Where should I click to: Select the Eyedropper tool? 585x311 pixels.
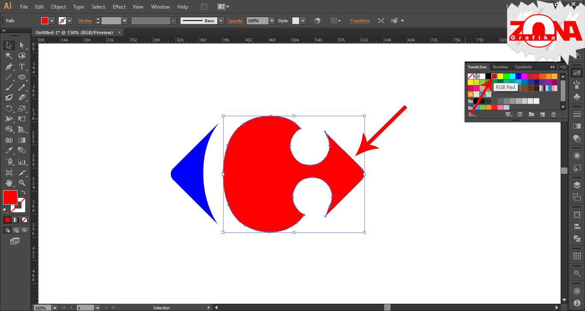coord(9,150)
